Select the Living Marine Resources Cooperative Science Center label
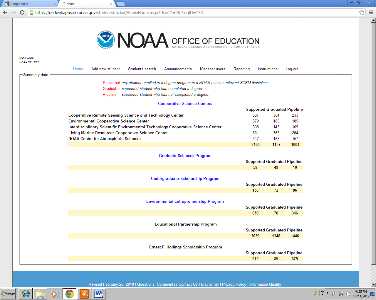 tap(118, 133)
